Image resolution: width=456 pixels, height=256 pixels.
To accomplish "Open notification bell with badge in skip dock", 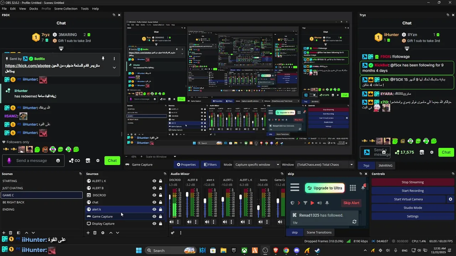I will pos(363,187).
